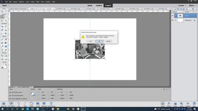This screenshot has height=111, width=198.
Task: Hide Layer 1 using eye icon
Action: (x=173, y=16)
